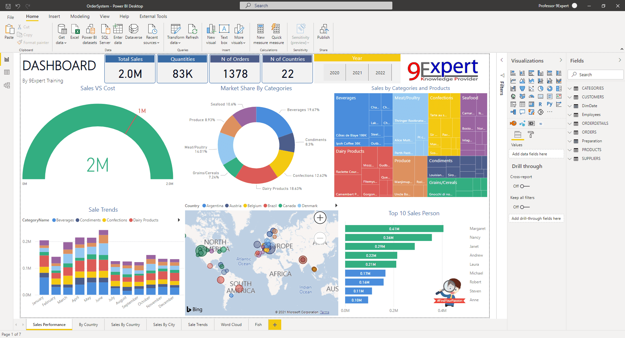Collapse the Filters pane with its chevron
Image resolution: width=625 pixels, height=338 pixels.
501,60
